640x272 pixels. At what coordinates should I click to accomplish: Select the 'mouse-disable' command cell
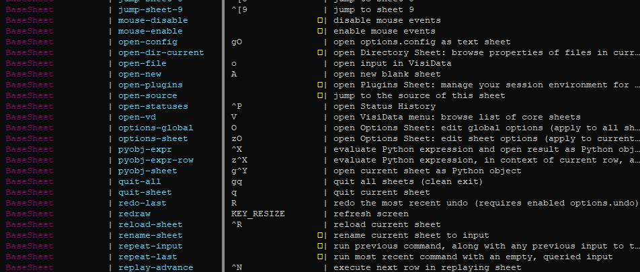click(153, 20)
